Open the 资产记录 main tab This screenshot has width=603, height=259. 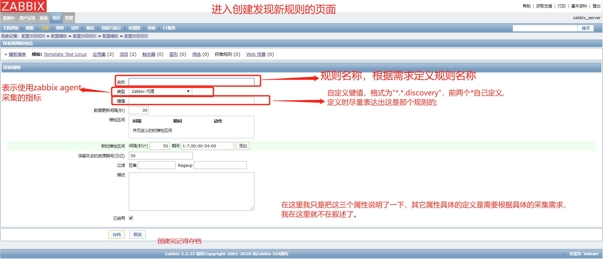coord(27,18)
